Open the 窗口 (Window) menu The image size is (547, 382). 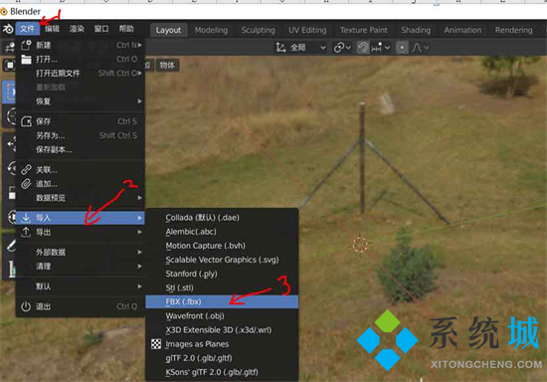point(101,29)
